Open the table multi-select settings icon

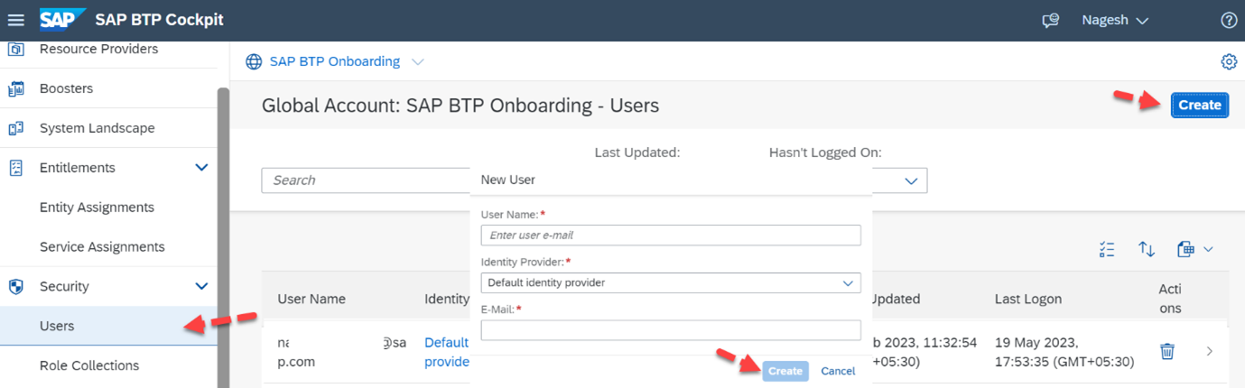1108,249
